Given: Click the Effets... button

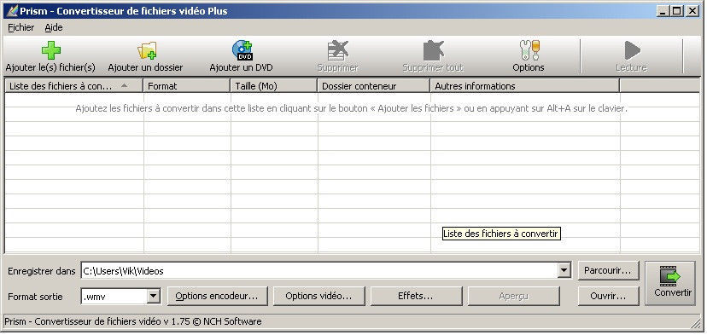Looking at the screenshot, I should [x=416, y=296].
